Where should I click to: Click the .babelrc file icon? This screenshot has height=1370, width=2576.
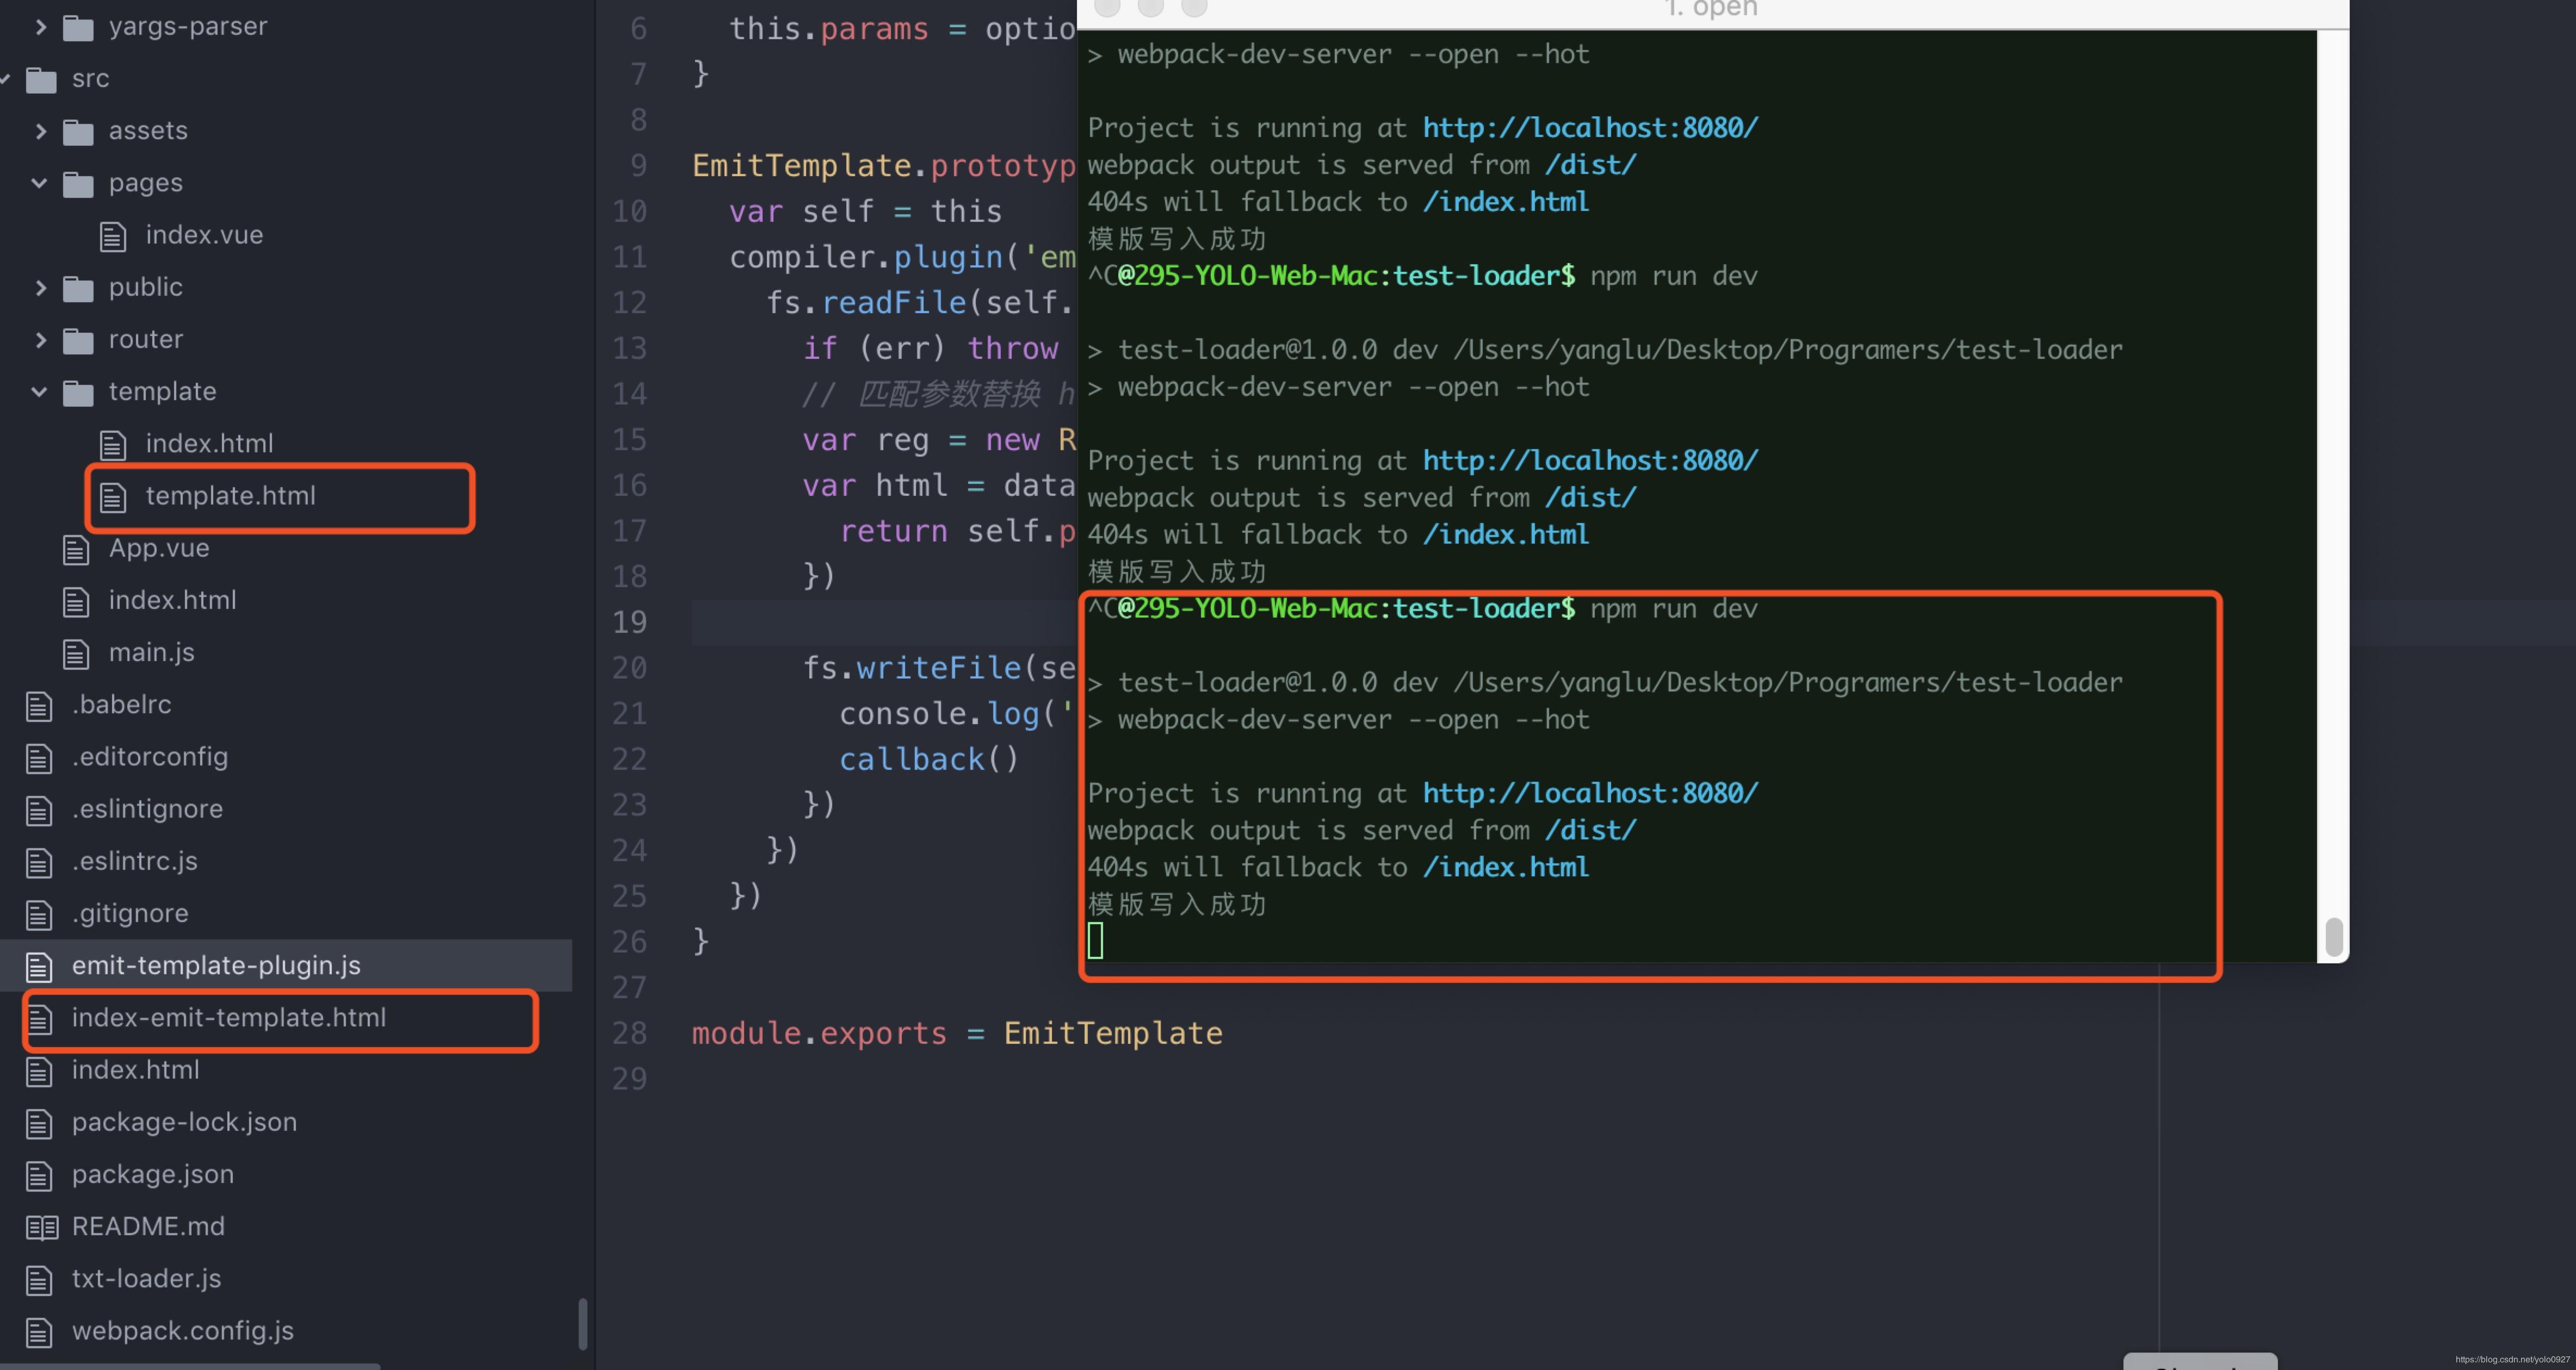point(40,705)
